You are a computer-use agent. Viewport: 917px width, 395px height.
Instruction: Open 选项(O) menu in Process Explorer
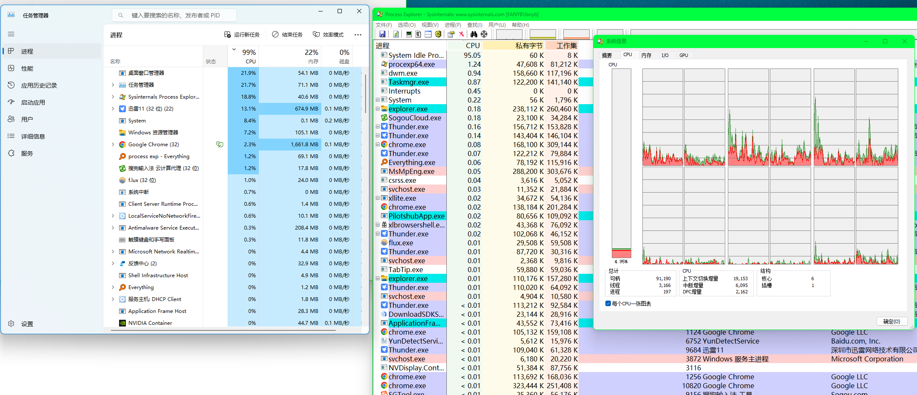tap(406, 25)
